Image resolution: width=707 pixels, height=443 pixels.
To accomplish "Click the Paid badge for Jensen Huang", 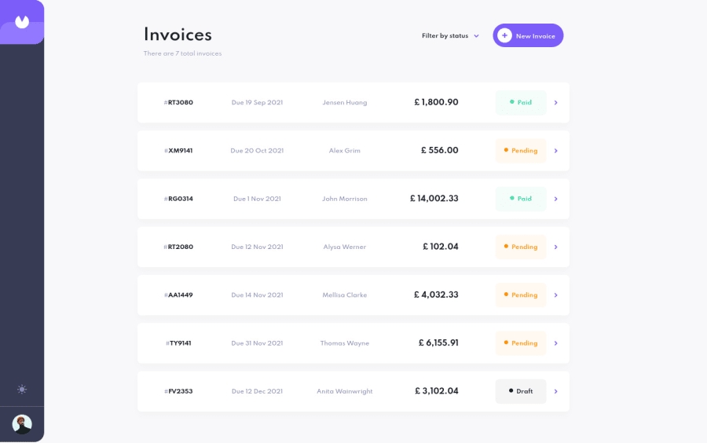I will (x=521, y=103).
